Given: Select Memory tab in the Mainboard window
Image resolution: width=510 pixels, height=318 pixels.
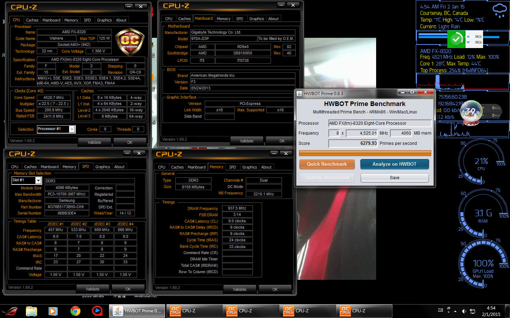Looking at the screenshot, I should click(x=223, y=19).
